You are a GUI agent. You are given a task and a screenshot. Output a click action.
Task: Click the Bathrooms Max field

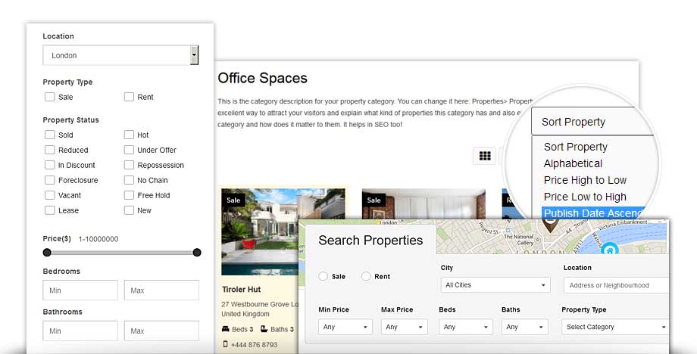pyautogui.click(x=161, y=331)
